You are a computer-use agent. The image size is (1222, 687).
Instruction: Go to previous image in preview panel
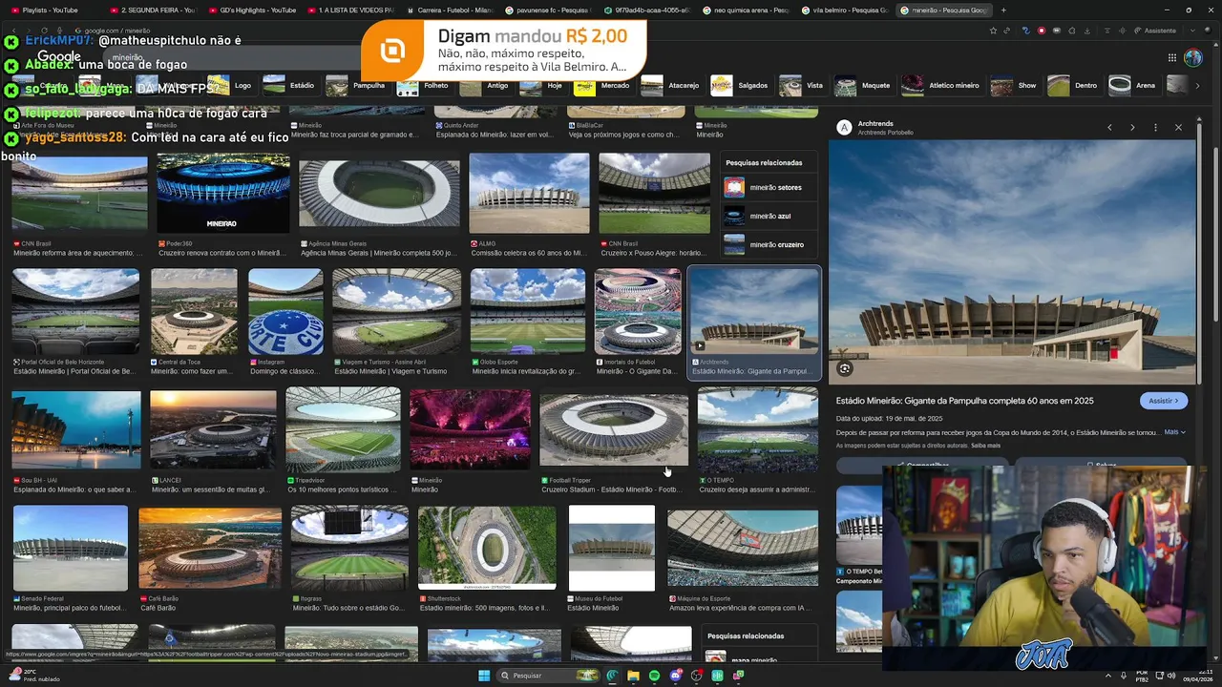(1109, 127)
